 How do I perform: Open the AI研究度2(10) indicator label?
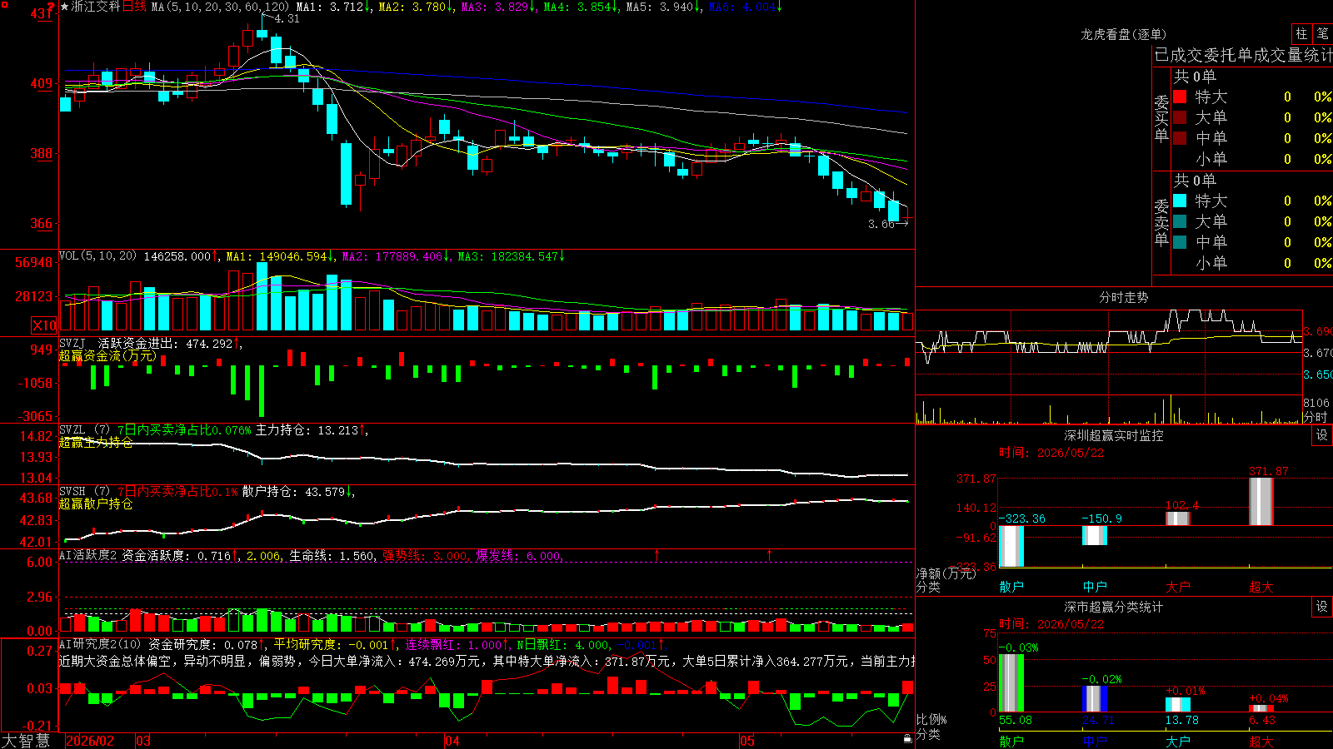(x=100, y=644)
